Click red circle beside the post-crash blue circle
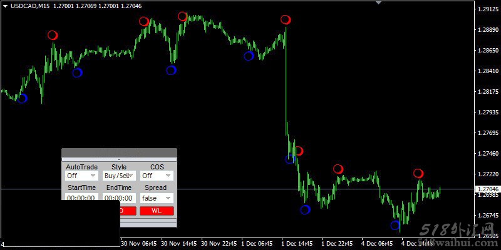 click(299, 151)
